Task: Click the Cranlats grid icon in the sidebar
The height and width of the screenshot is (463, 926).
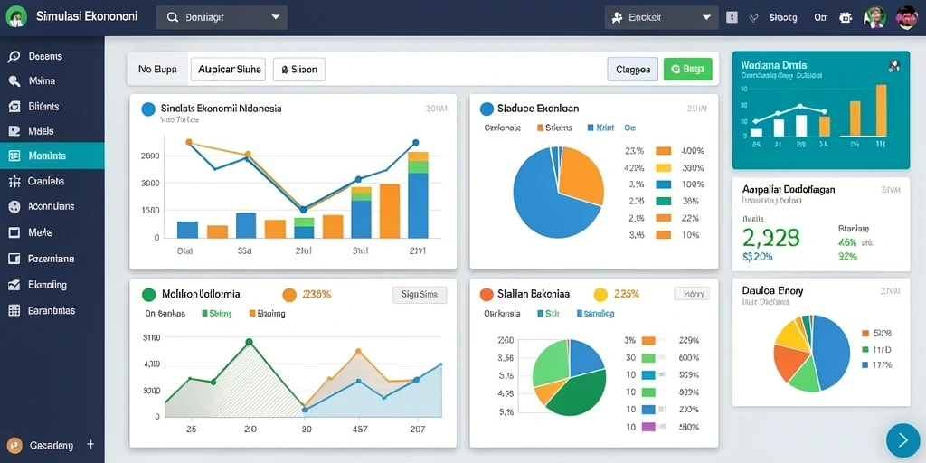Action: pos(14,181)
